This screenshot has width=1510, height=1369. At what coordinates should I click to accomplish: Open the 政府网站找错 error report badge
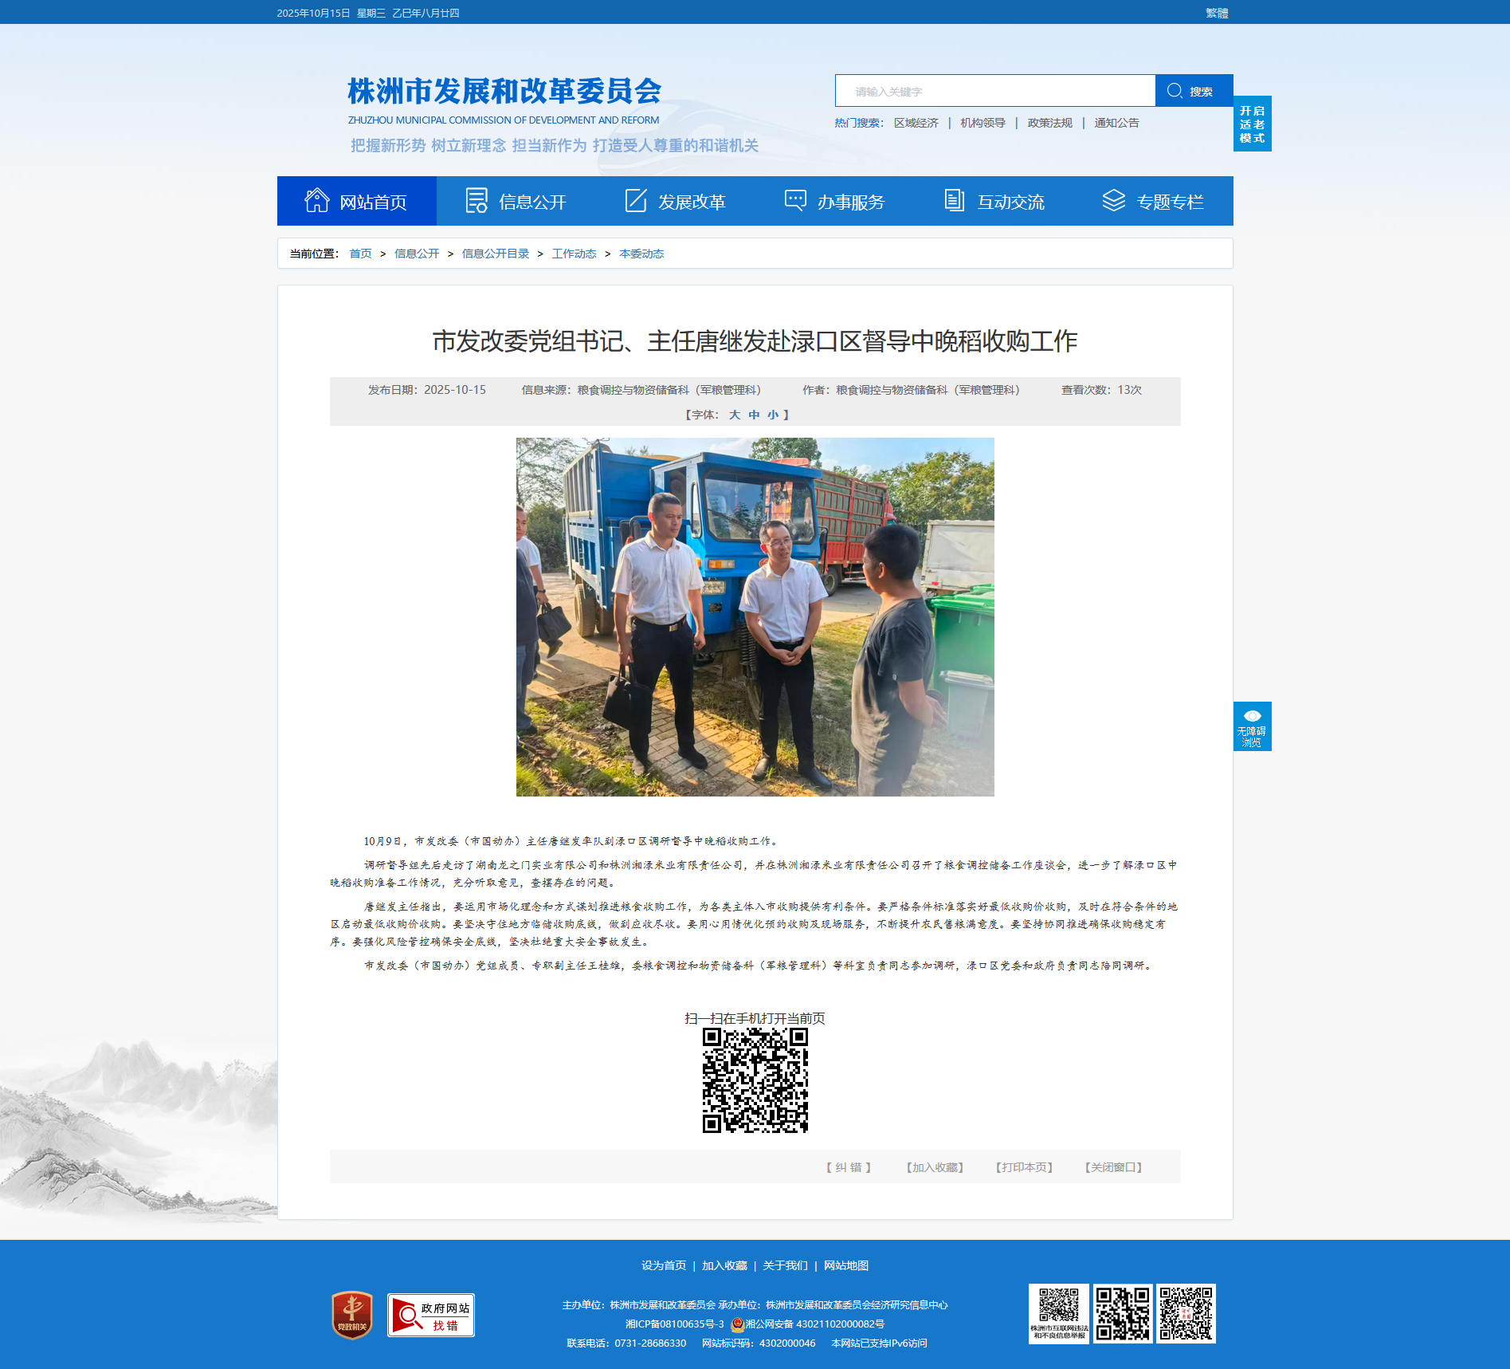[x=430, y=1315]
